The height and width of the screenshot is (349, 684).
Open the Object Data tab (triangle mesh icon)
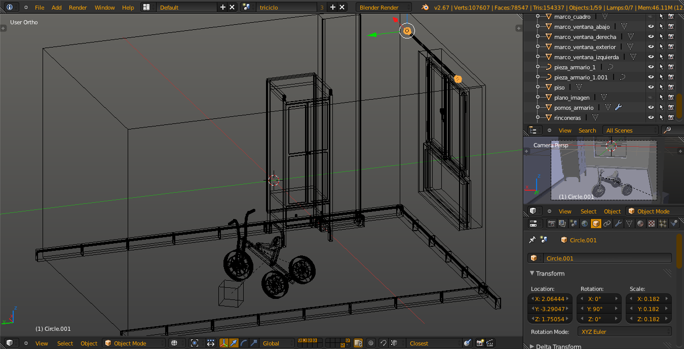(629, 224)
